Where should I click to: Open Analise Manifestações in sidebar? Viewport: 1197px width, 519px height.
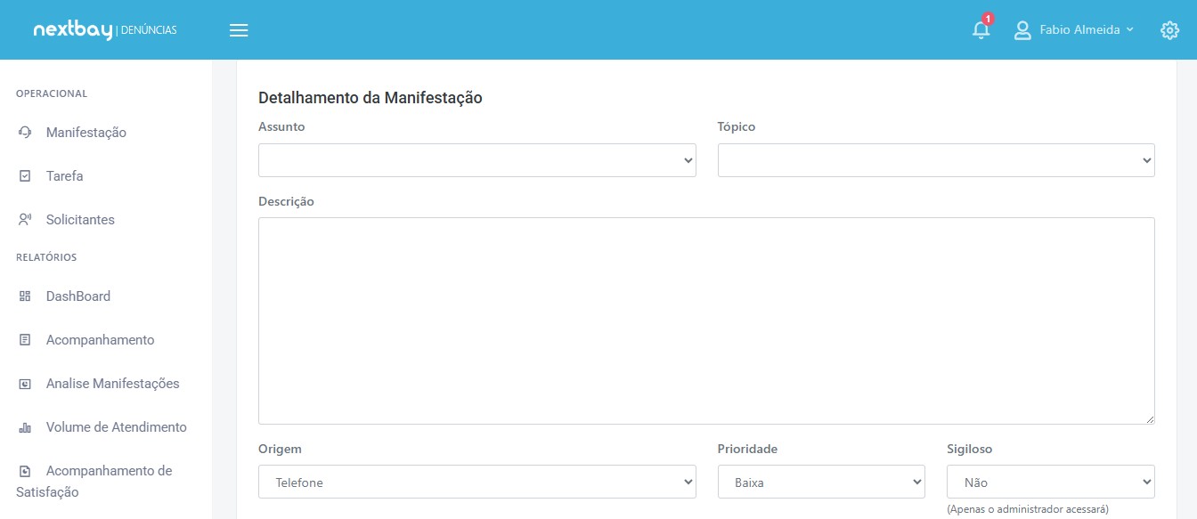coord(113,384)
